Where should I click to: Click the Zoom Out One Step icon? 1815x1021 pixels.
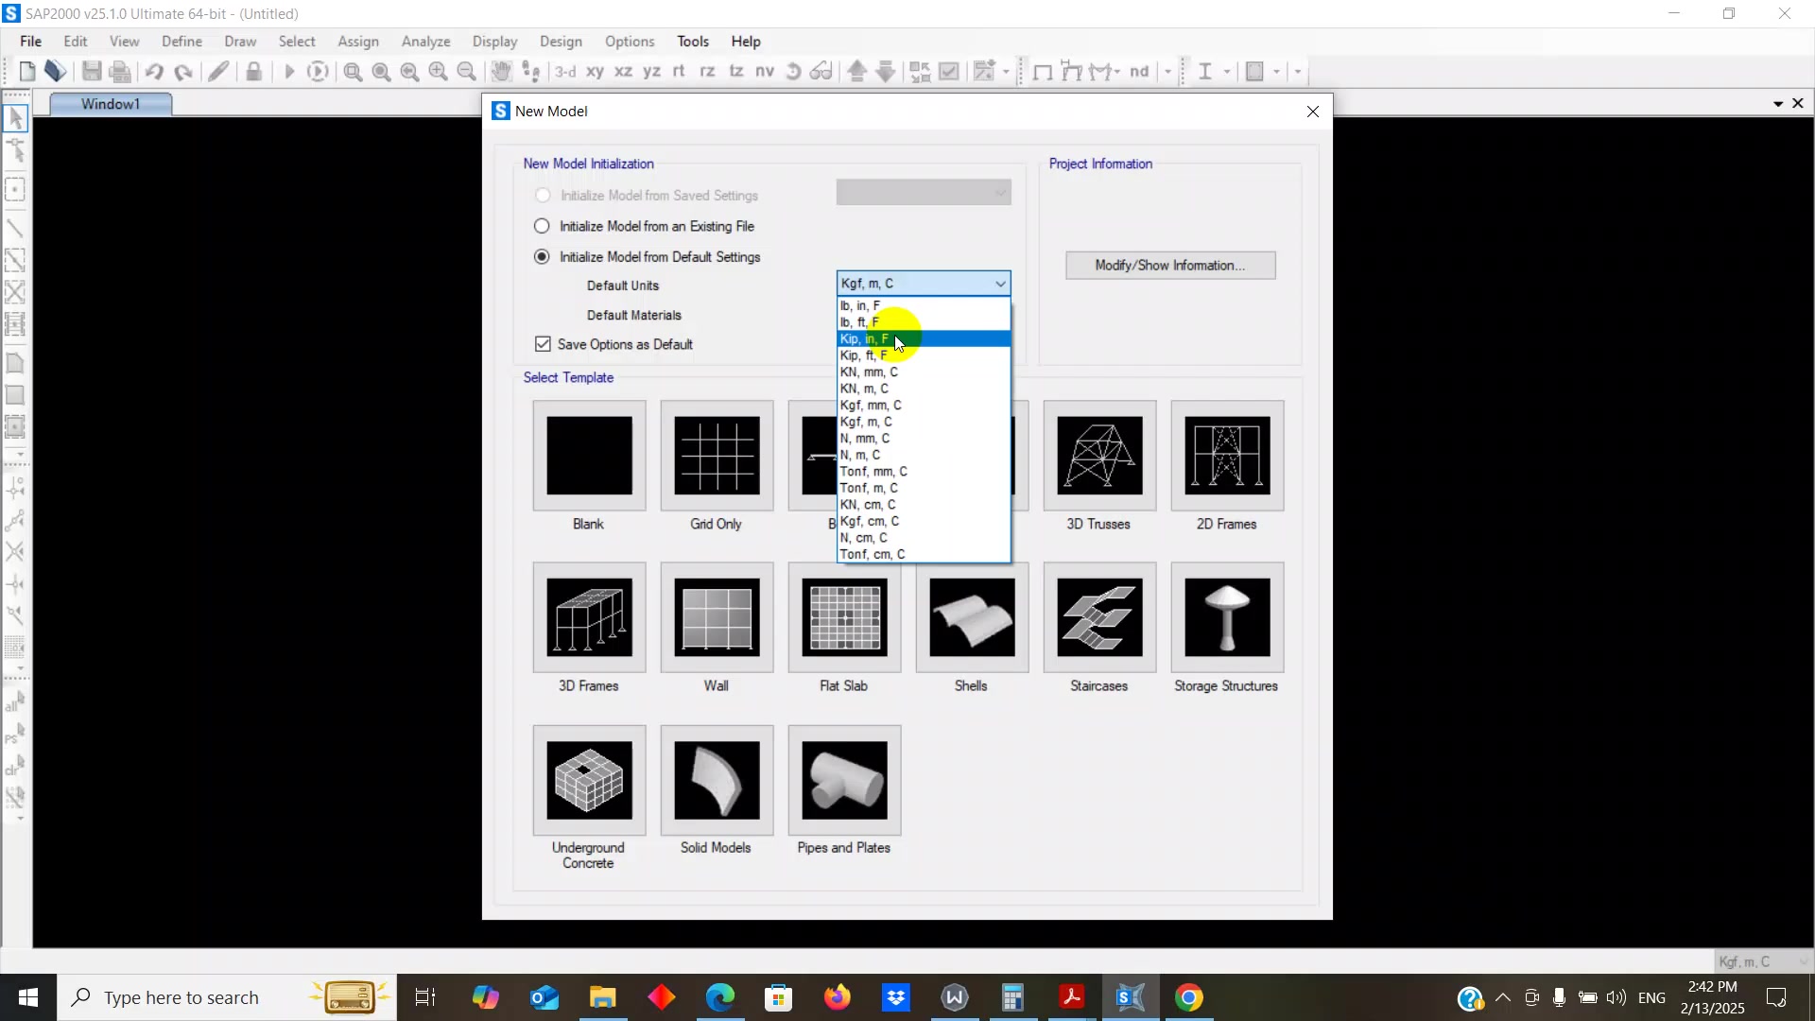point(466,71)
